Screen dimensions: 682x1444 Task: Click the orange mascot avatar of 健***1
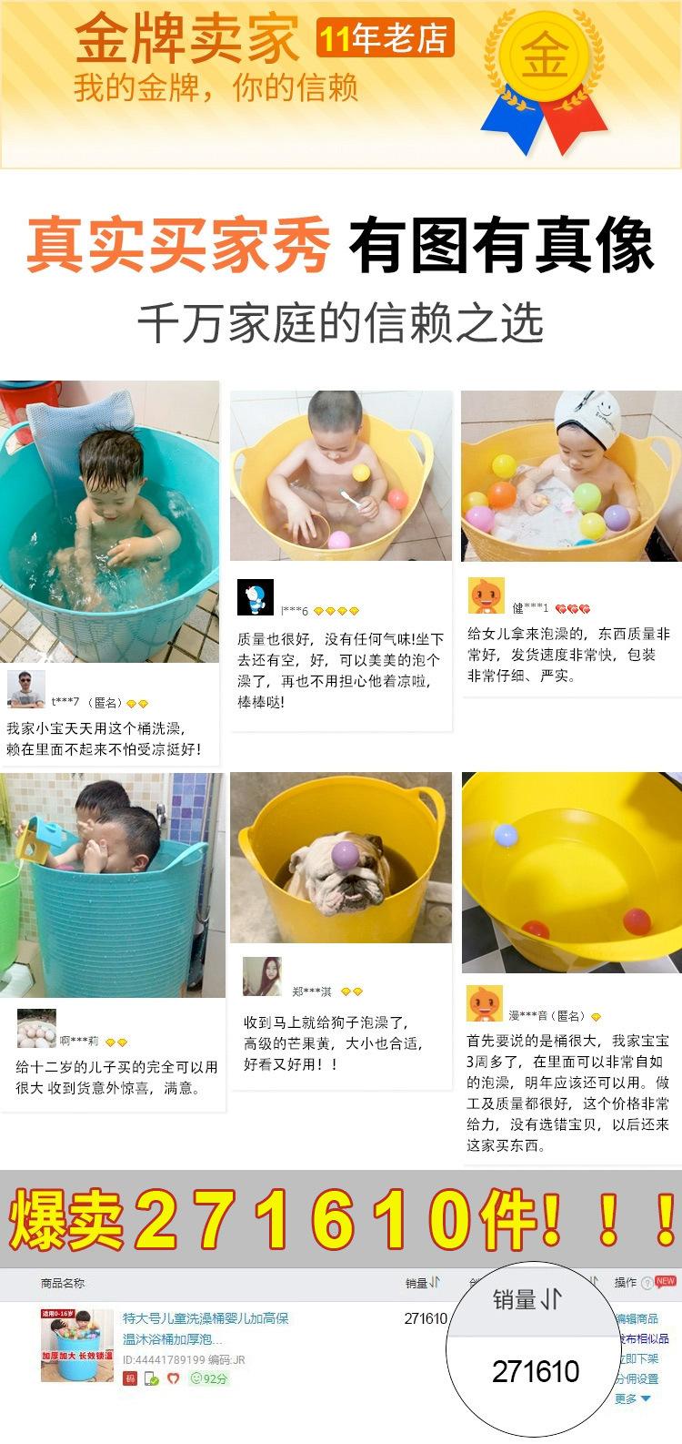(486, 595)
